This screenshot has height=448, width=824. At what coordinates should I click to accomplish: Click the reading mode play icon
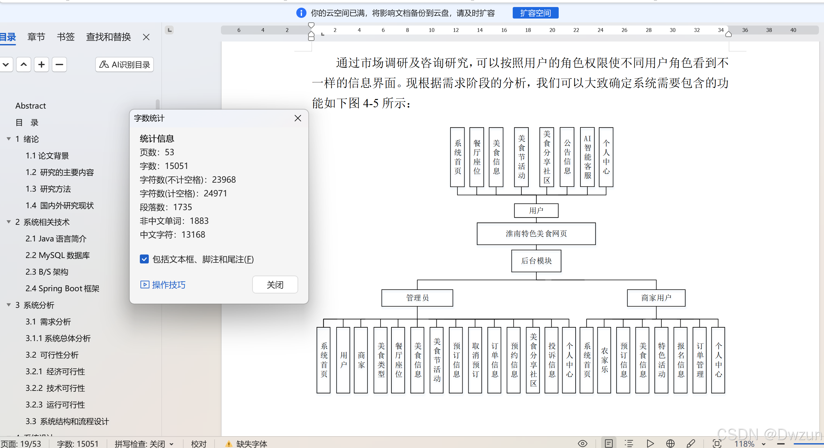650,444
